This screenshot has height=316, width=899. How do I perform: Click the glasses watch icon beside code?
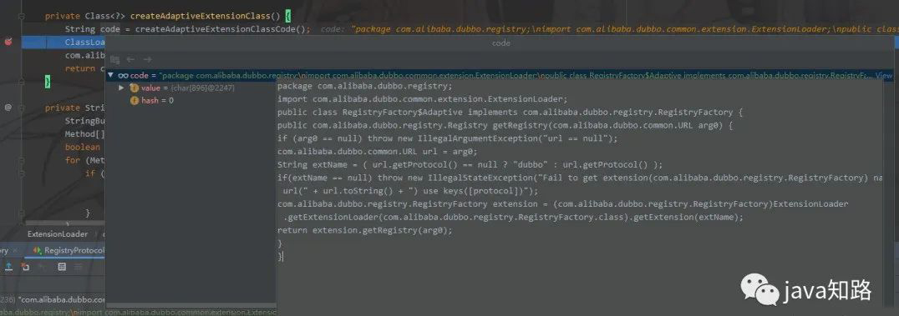[123, 76]
